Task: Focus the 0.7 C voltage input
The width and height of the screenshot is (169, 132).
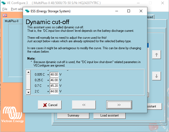Action: pyautogui.click(x=54, y=86)
